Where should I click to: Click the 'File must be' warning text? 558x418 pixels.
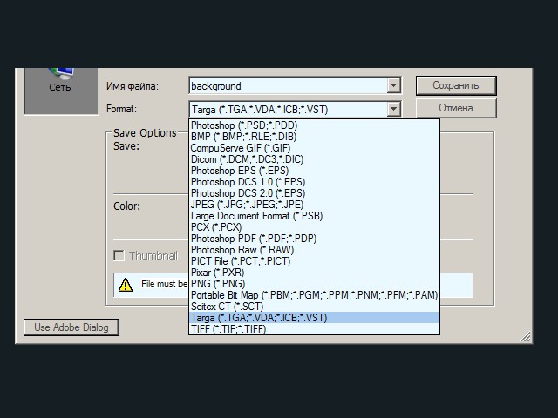pyautogui.click(x=164, y=284)
